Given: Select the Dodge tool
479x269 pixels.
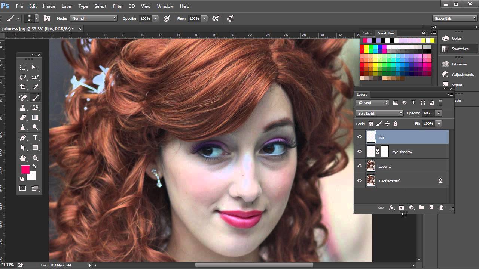Looking at the screenshot, I should 35,127.
